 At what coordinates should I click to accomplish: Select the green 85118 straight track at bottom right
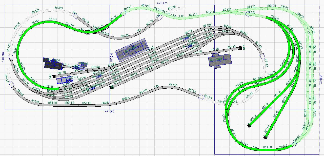[x=267, y=147]
